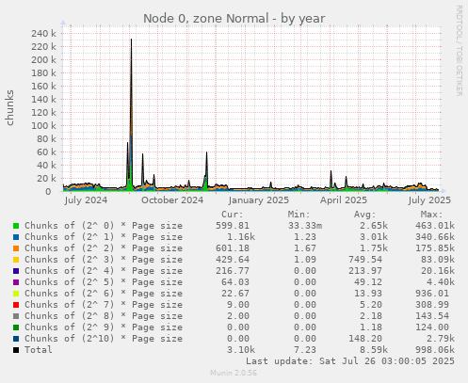Click the current value 599.81
The height and width of the screenshot is (383, 468).
tap(233, 226)
